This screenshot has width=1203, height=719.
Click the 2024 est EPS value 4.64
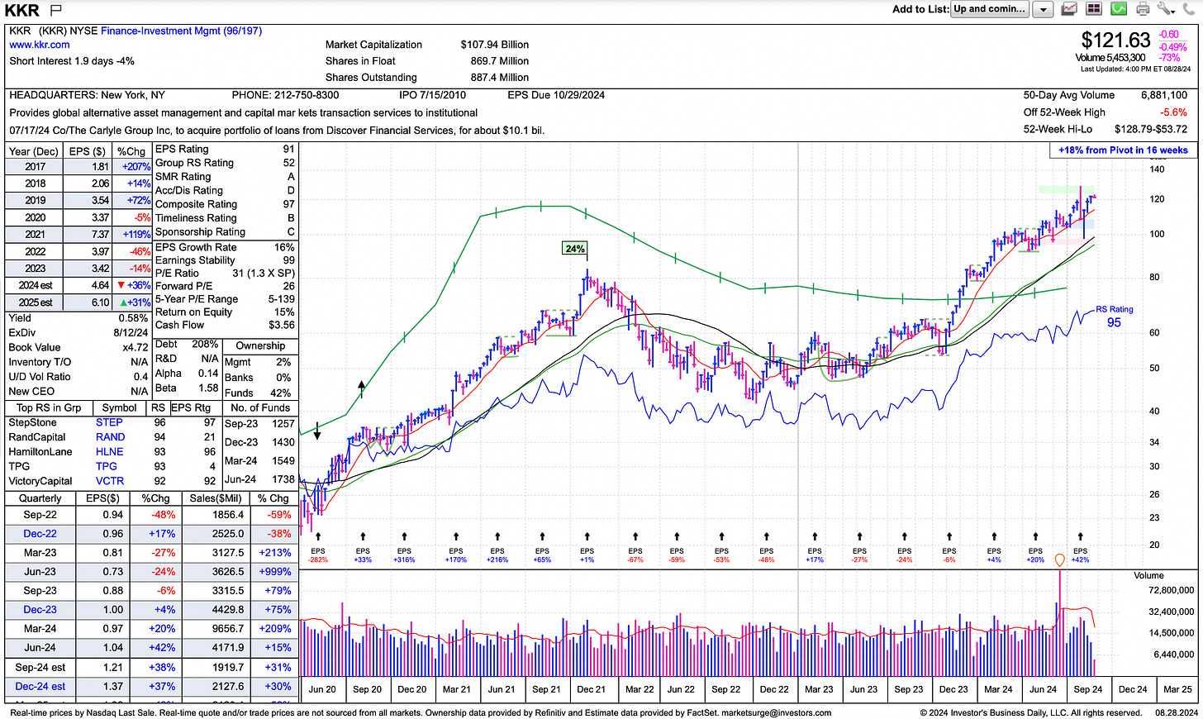click(x=100, y=285)
